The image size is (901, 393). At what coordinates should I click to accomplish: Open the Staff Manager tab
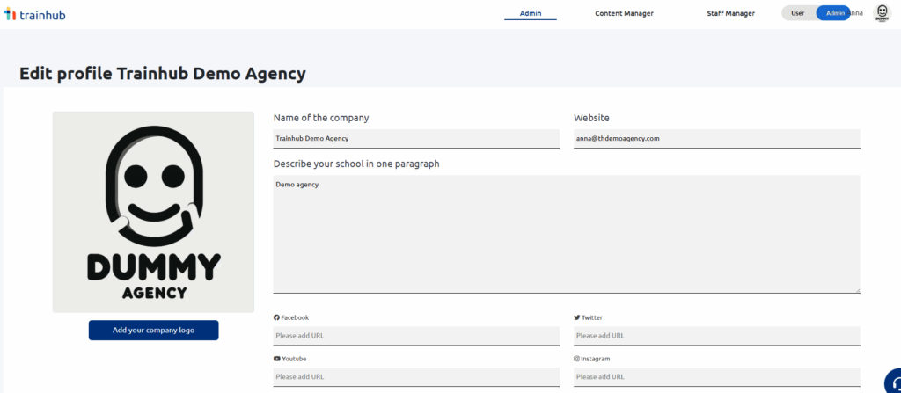coord(731,13)
